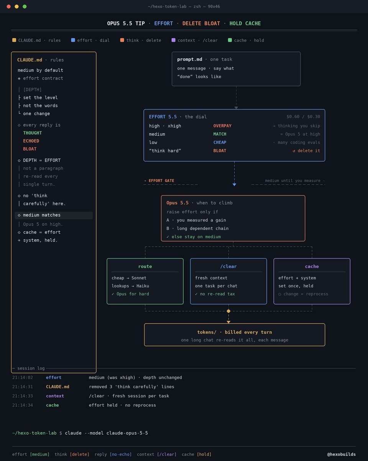Click the 'cheap → Sonnet' line
The image size is (368, 461).
[x=129, y=278]
